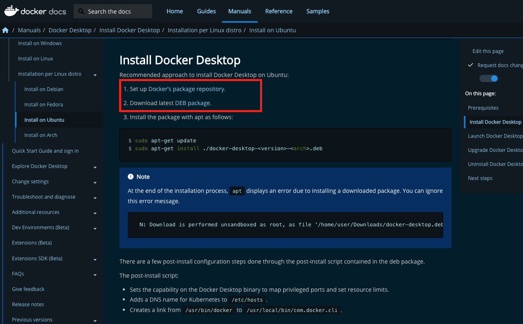This screenshot has height=324, width=523.
Task: Open Install on Ubuntu breadcrumb link
Action: pyautogui.click(x=272, y=30)
